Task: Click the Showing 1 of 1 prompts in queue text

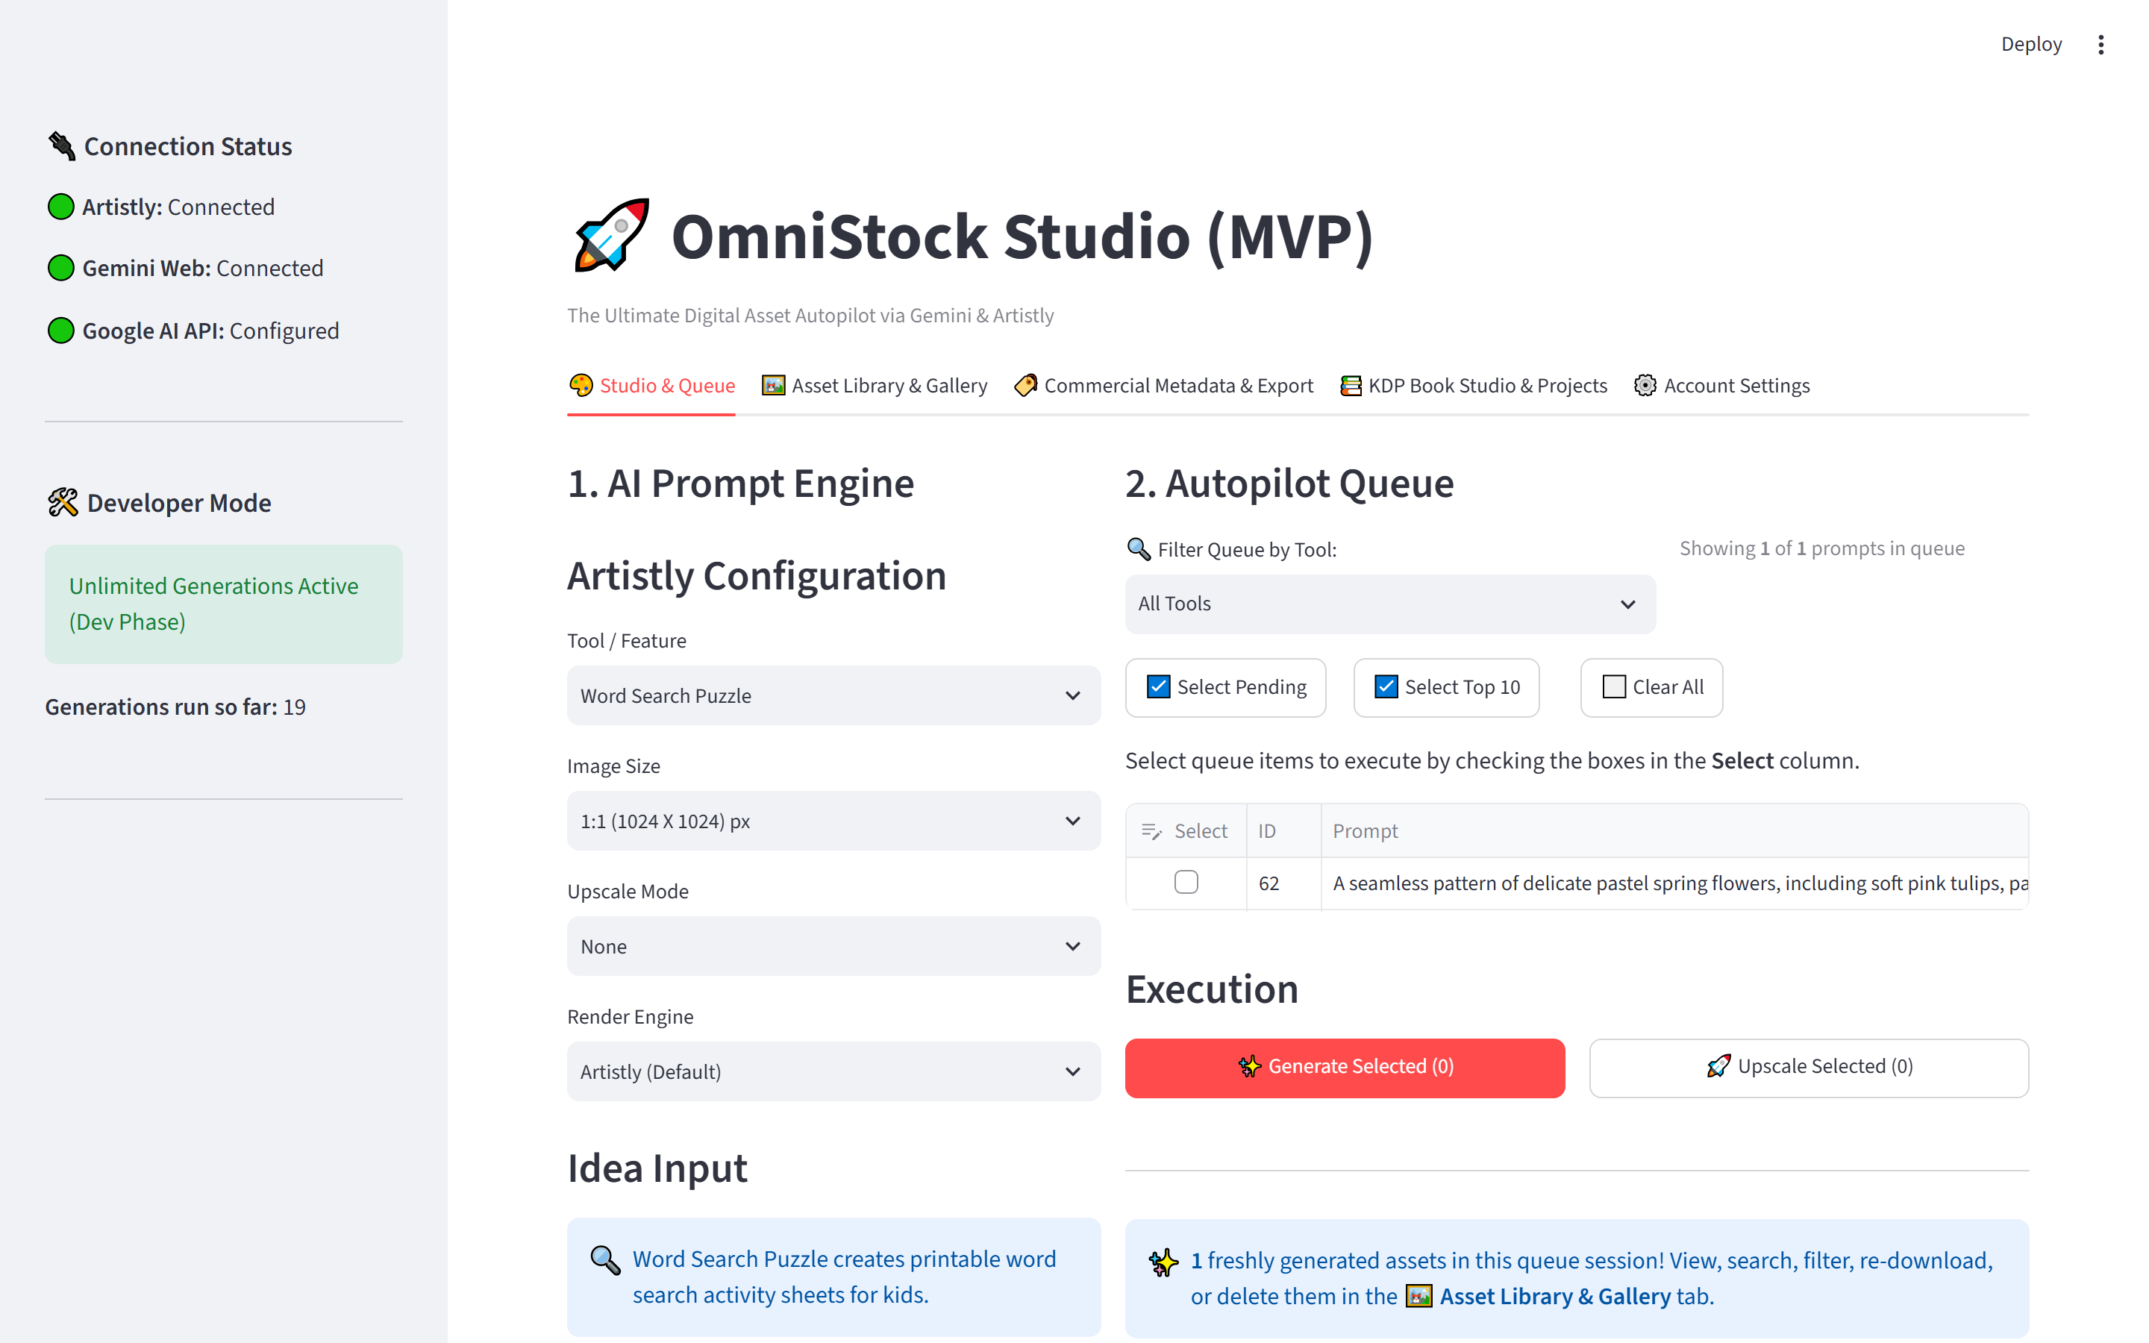Action: (x=1821, y=548)
